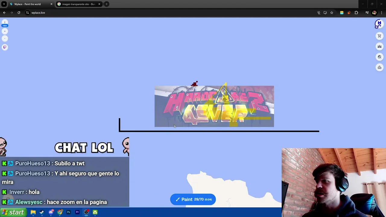
Task: Open the Chrome three-dot menu
Action: pyautogui.click(x=381, y=13)
